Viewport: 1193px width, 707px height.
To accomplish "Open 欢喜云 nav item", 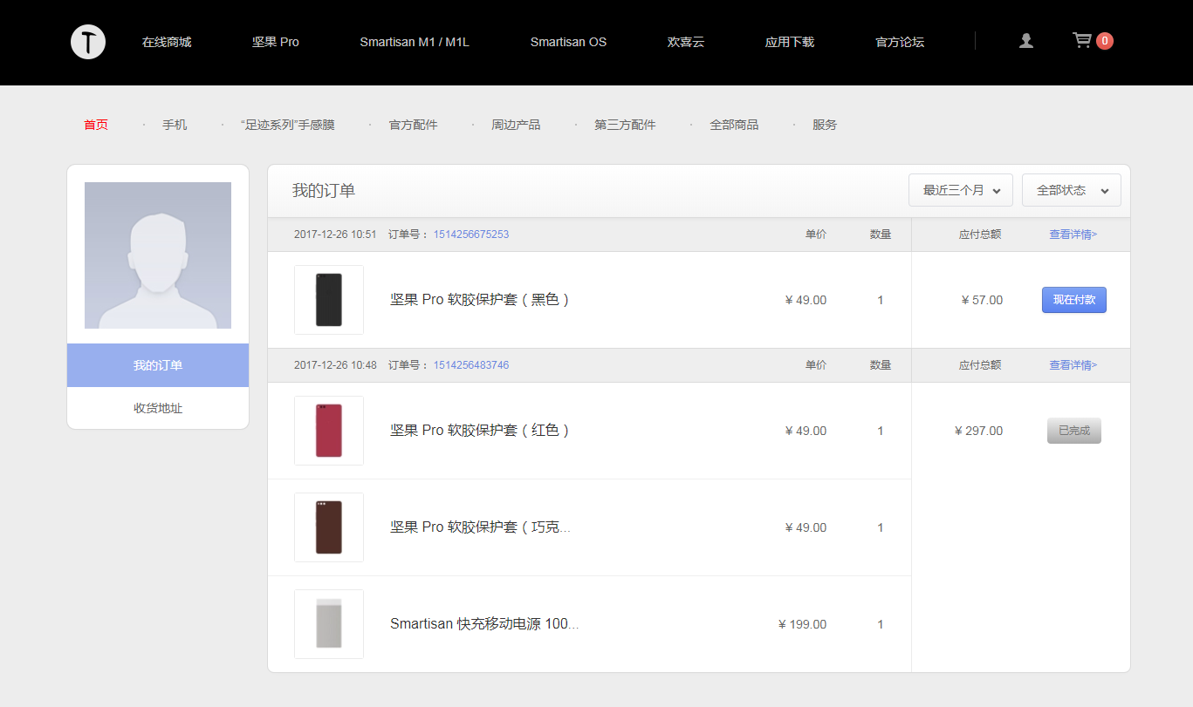I will (686, 42).
